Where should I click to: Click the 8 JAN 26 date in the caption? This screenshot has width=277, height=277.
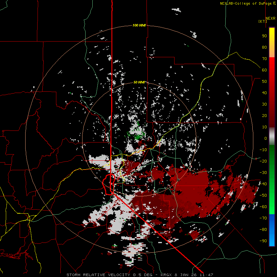click(186, 275)
